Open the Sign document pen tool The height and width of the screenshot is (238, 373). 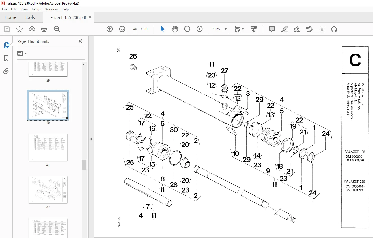(297, 29)
